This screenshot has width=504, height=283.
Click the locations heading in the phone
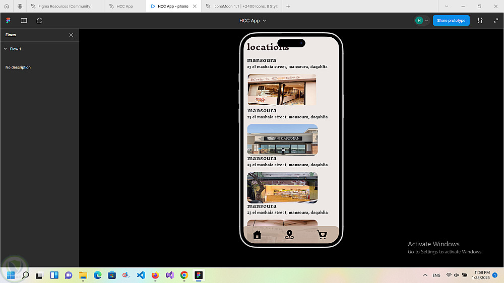tap(268, 47)
